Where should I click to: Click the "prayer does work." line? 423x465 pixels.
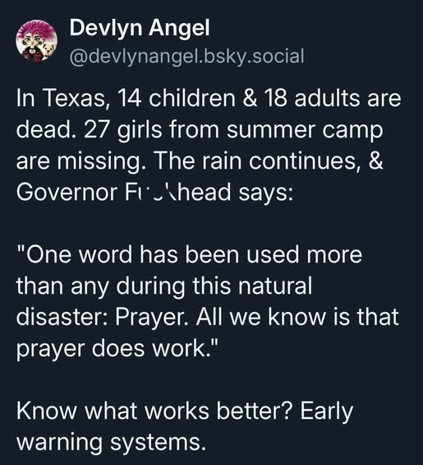(x=117, y=348)
